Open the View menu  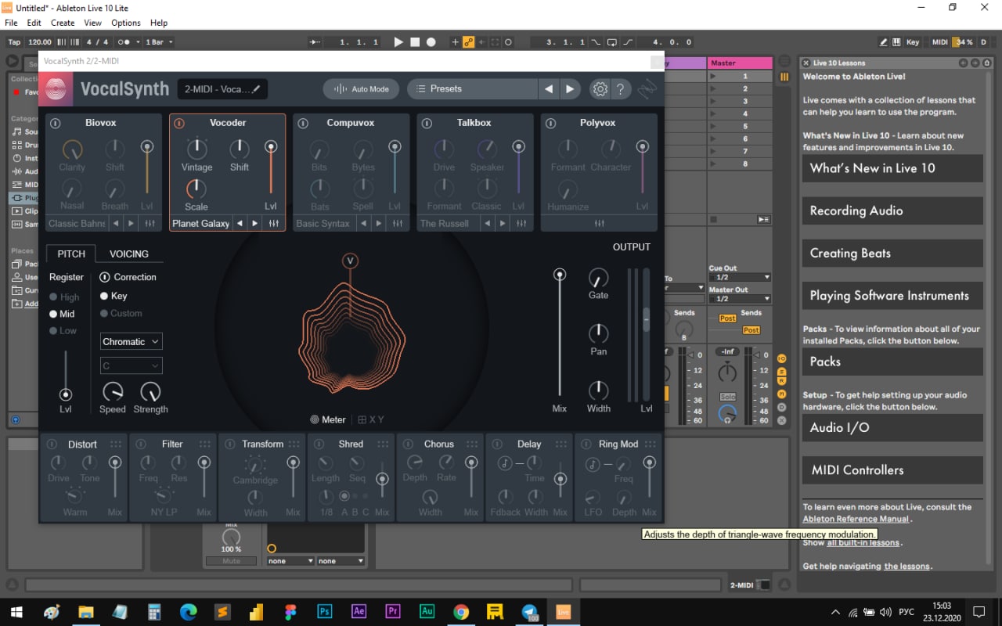click(92, 23)
